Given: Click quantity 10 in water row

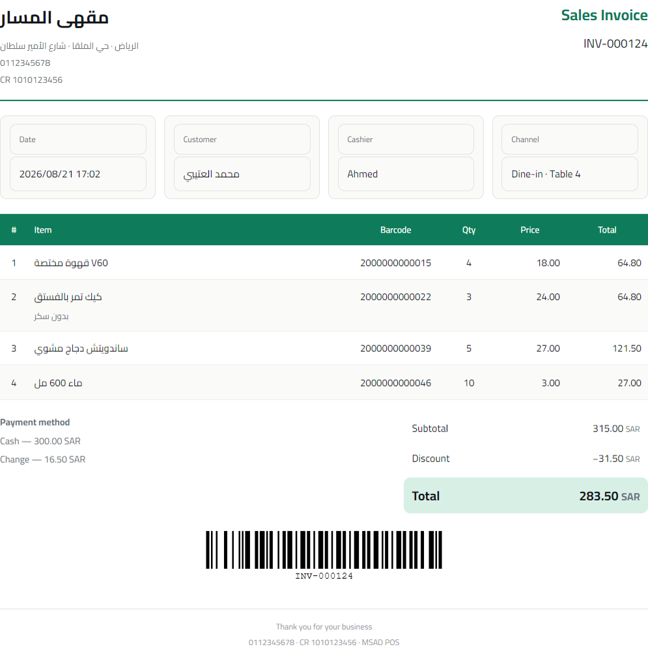Looking at the screenshot, I should 469,383.
